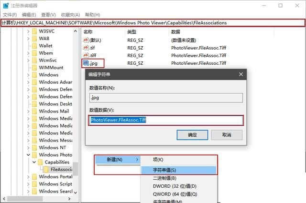Viewport: 306px width, 203px height.
Task: Select the Windows Script folder icon
Action: coord(34,184)
